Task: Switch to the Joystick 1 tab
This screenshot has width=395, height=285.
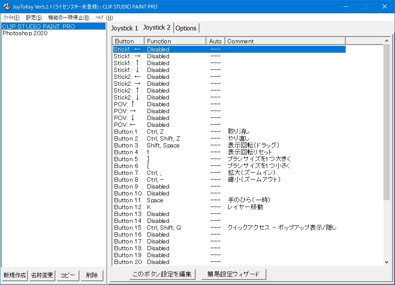Action: (x=124, y=28)
